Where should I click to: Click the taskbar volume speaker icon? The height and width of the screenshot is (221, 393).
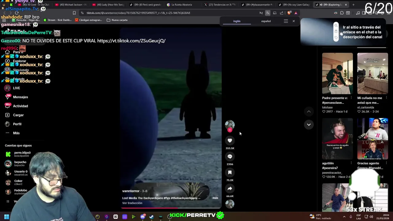coord(371,217)
